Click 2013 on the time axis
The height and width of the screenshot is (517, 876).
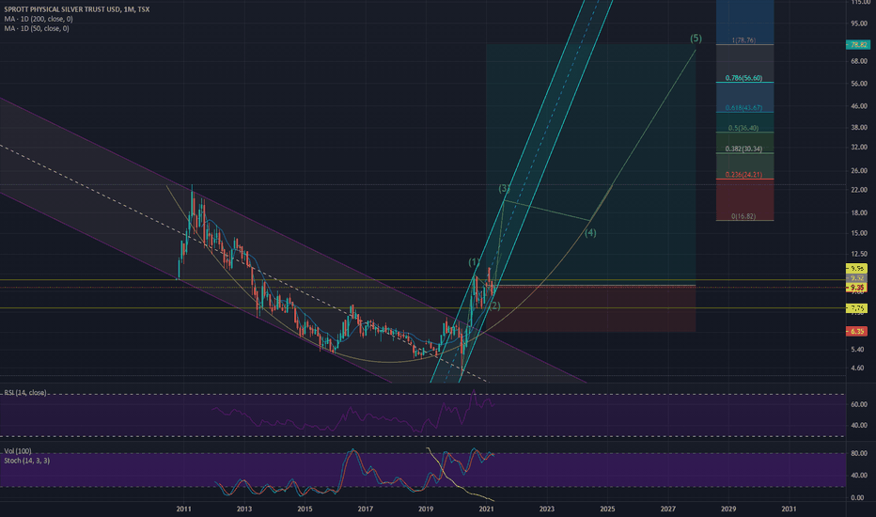coord(244,509)
